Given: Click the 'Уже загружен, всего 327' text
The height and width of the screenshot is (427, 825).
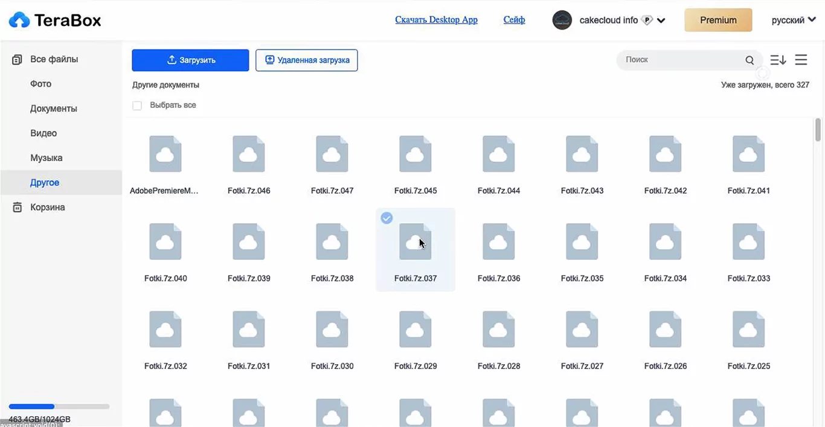Looking at the screenshot, I should coord(765,85).
